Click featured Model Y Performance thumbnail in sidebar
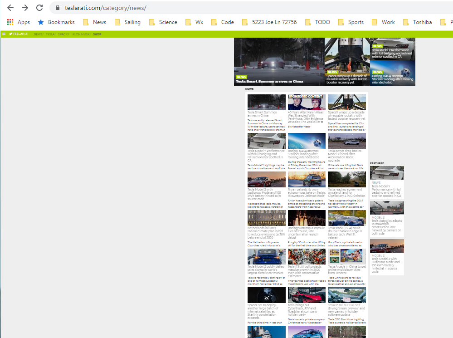The image size is (453, 338). 387,173
